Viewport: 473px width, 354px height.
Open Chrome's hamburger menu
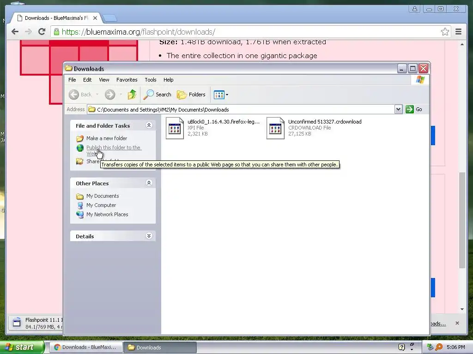[459, 32]
